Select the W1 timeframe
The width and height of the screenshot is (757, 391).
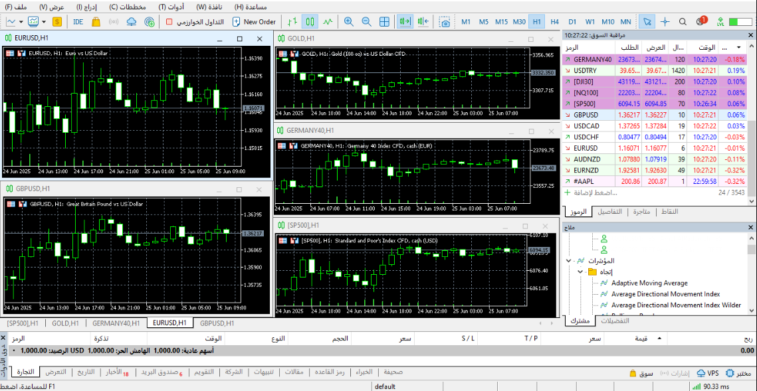[590, 22]
